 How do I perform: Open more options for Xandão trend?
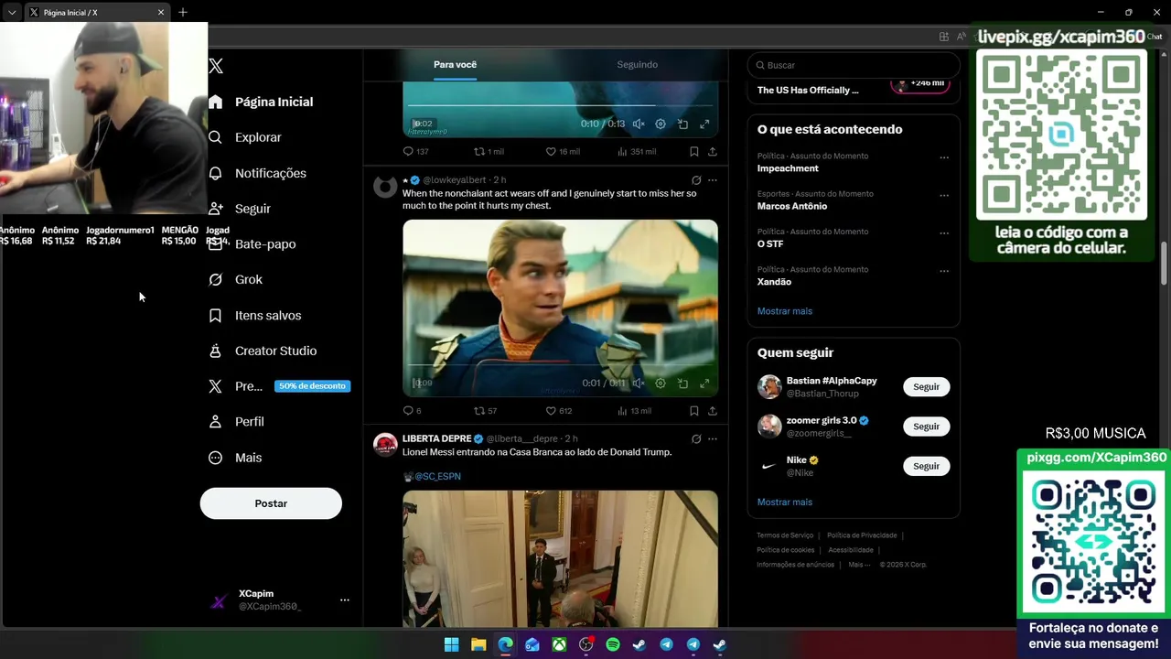(x=944, y=271)
